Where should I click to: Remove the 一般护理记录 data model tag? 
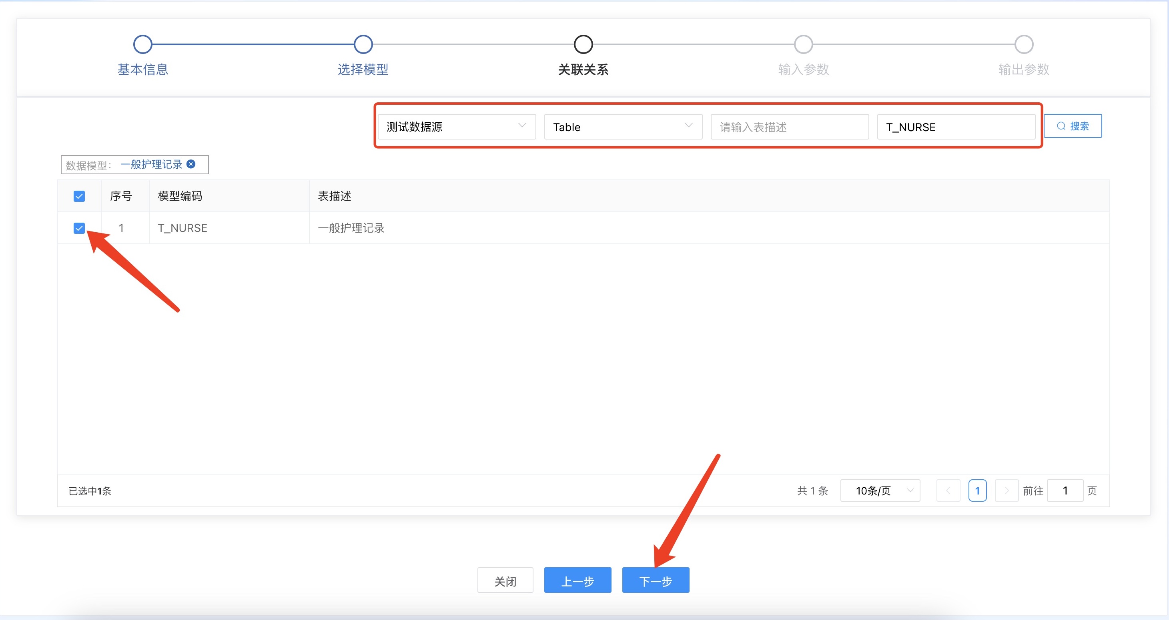(192, 164)
